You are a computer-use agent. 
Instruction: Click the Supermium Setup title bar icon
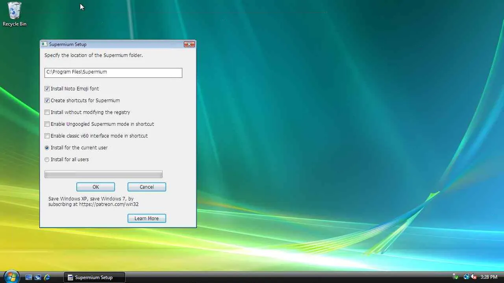pos(44,44)
